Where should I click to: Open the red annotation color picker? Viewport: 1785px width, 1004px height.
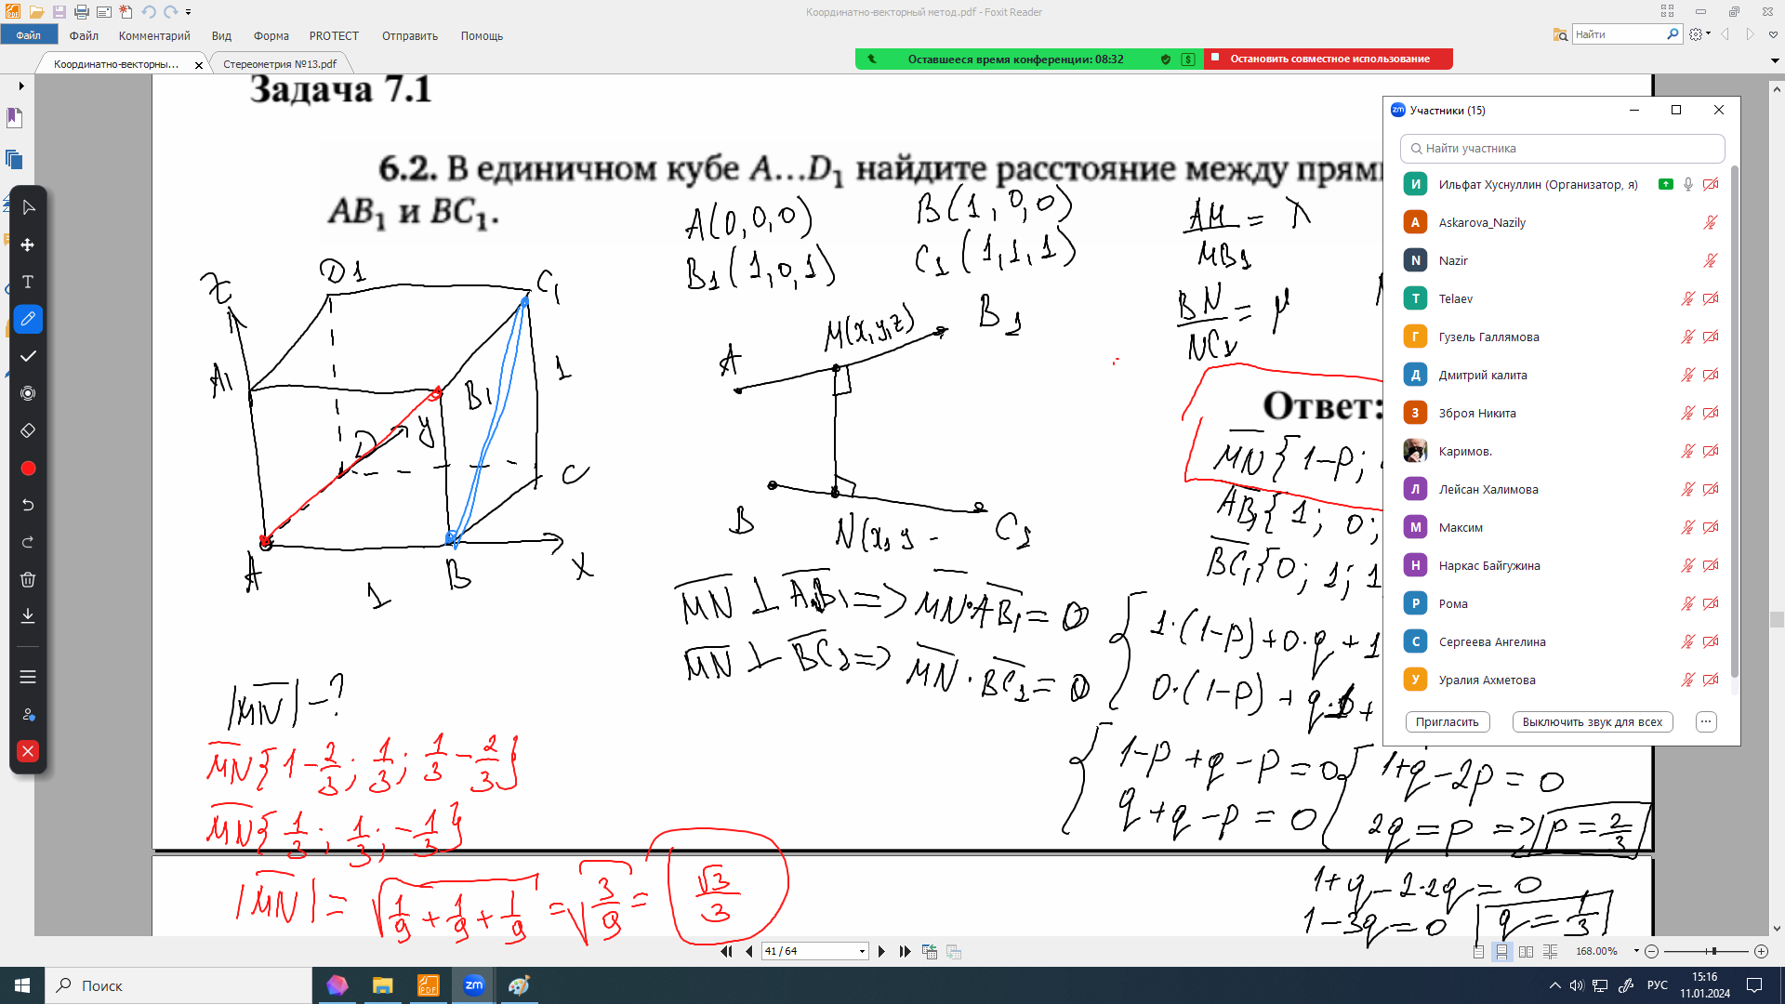28,468
